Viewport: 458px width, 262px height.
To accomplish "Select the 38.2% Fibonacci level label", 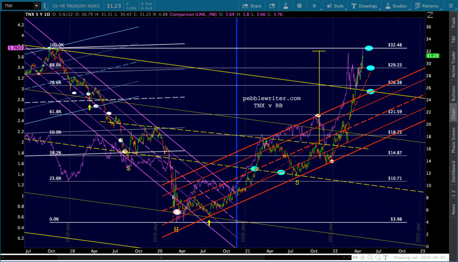I will [55, 152].
